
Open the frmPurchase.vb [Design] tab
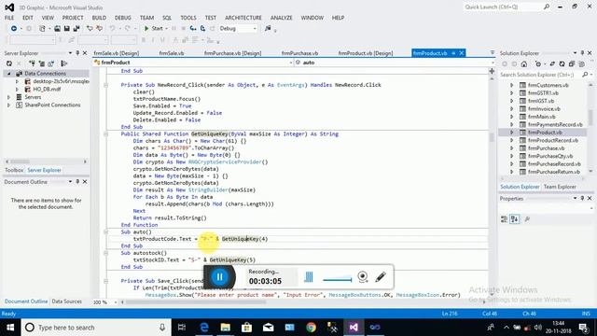232,53
